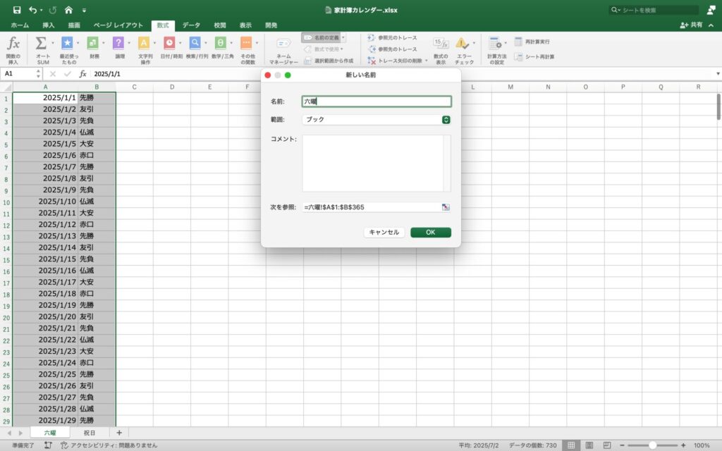Open the Name Box stepper for A1
Viewport: 722px width, 451px height.
tap(38, 73)
